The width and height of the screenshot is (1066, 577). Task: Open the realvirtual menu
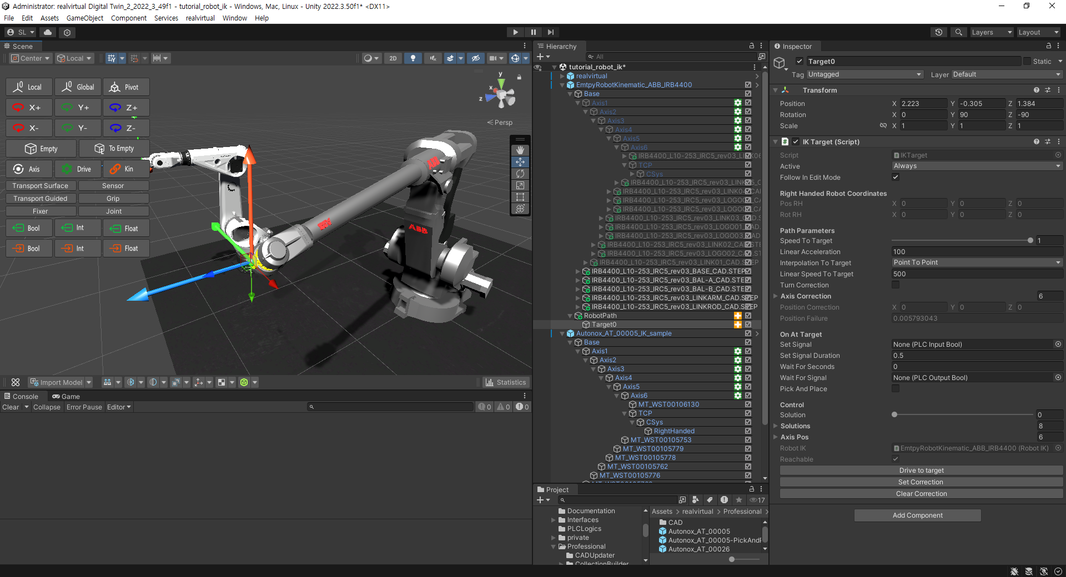coord(200,18)
